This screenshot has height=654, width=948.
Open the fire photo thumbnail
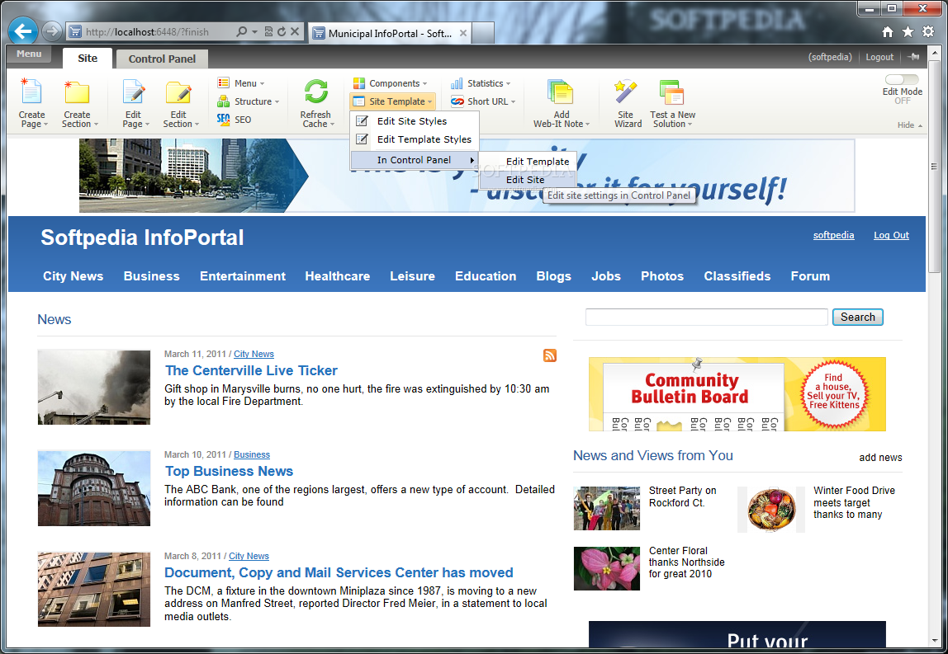tap(93, 387)
